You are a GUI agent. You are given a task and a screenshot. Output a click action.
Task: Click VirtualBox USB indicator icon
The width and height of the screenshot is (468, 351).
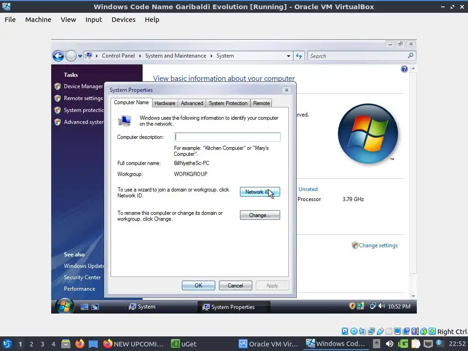point(380,331)
